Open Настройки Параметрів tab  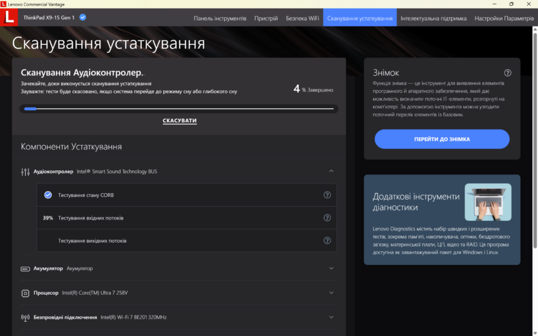[504, 18]
